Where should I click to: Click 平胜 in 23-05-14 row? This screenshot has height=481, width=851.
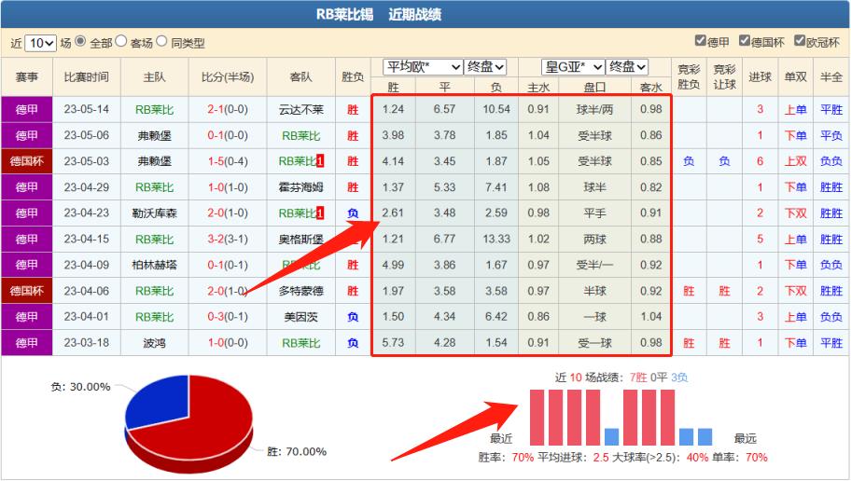(x=830, y=110)
